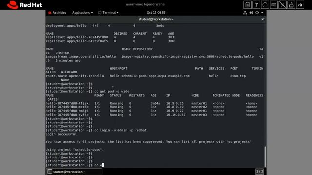Click 'HOST/PORT' column header
Viewport: 312px width, 175px height.
(118, 68)
